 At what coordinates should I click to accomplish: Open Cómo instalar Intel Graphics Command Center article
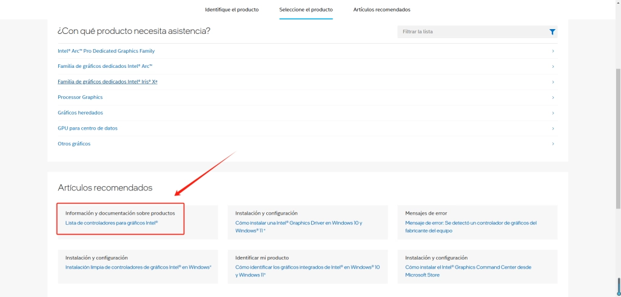(468, 271)
